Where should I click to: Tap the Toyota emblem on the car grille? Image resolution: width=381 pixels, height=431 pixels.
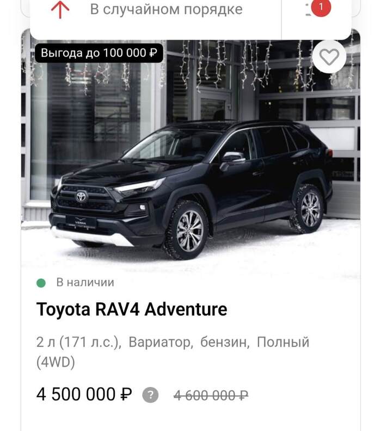point(82,196)
